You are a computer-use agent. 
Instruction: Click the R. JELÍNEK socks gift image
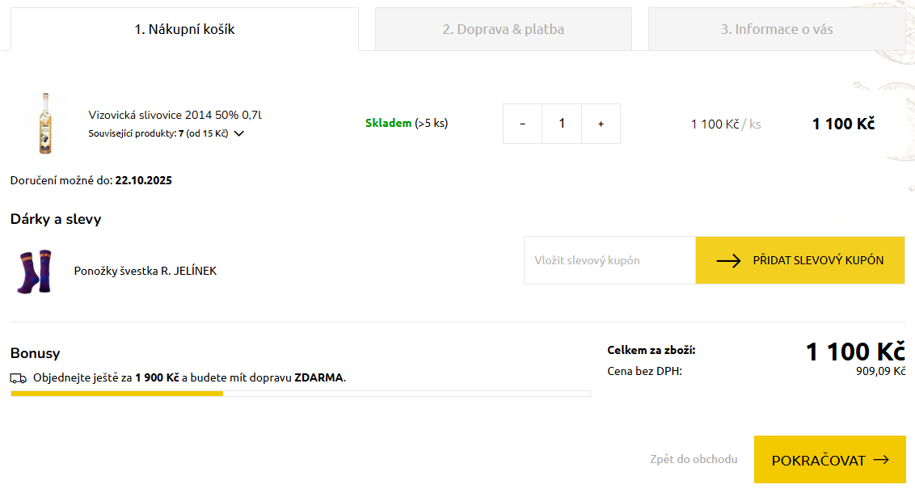[x=34, y=271]
